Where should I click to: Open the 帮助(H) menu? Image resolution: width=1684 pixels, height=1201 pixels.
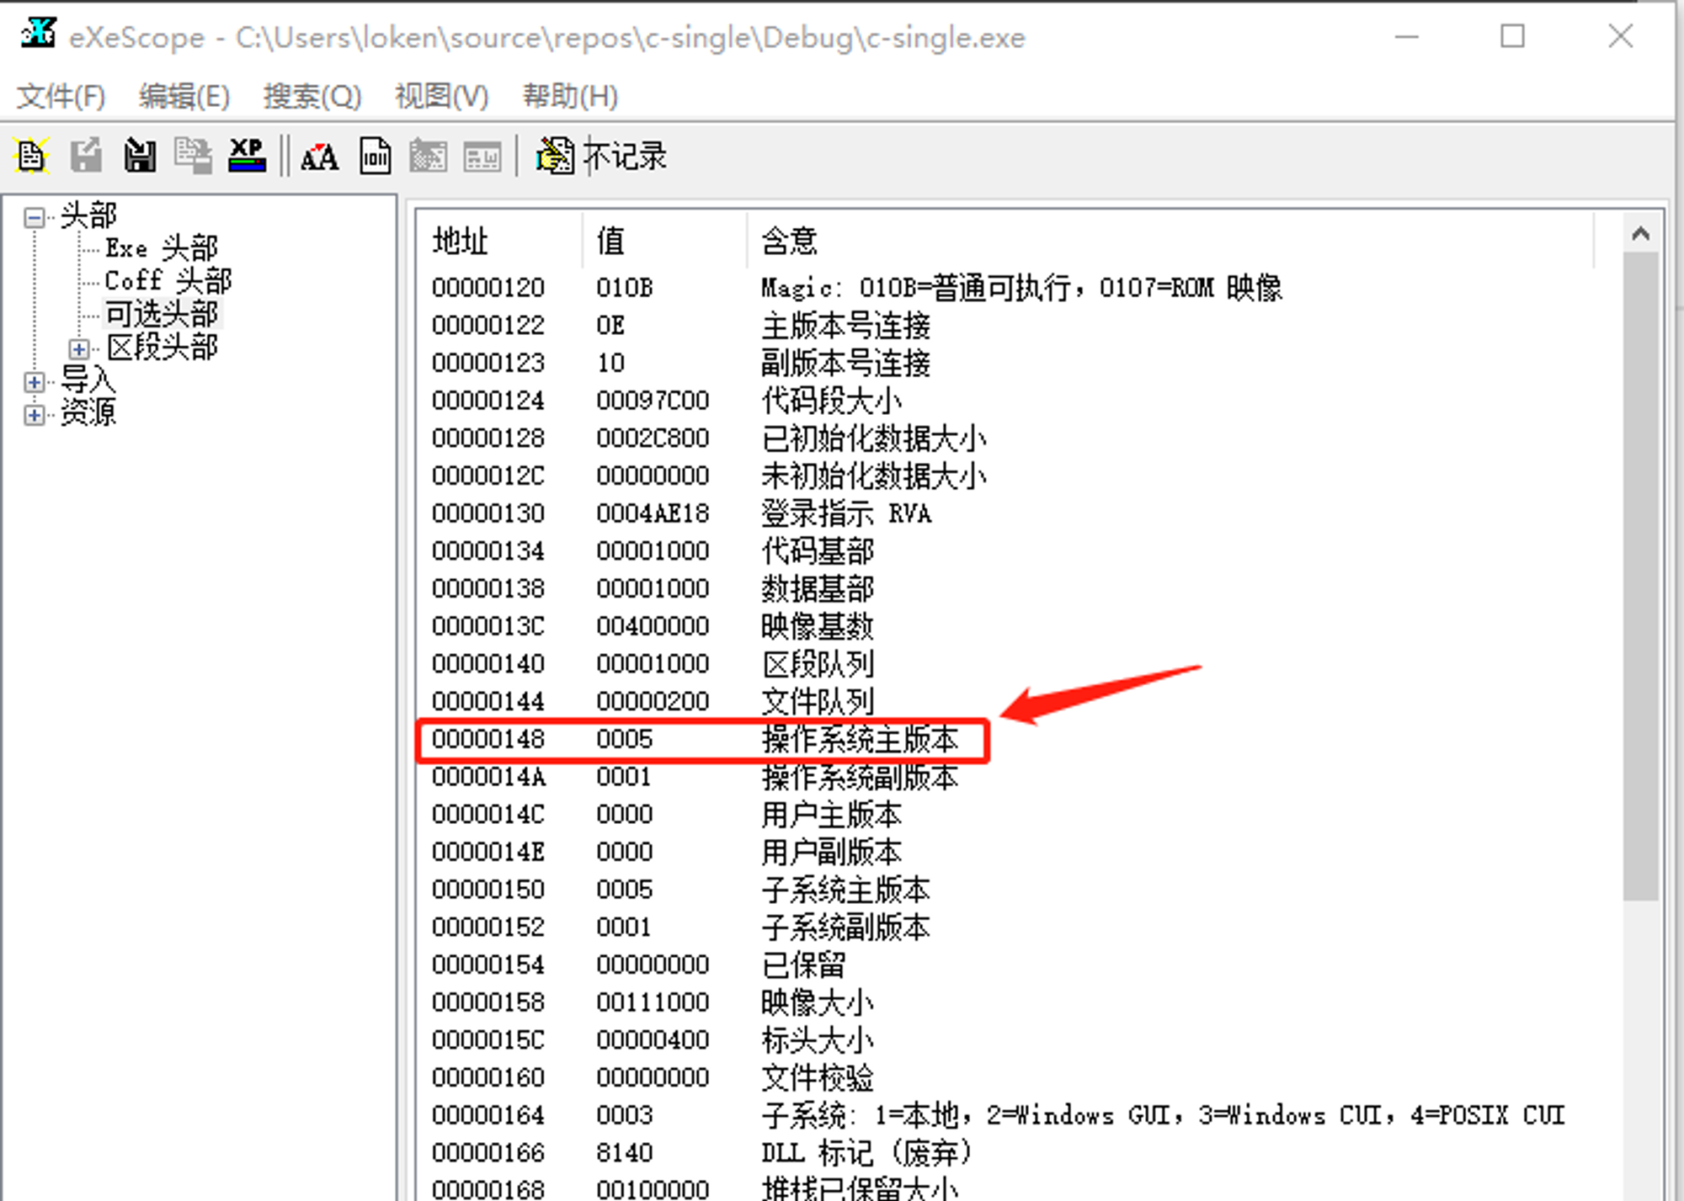pos(570,96)
